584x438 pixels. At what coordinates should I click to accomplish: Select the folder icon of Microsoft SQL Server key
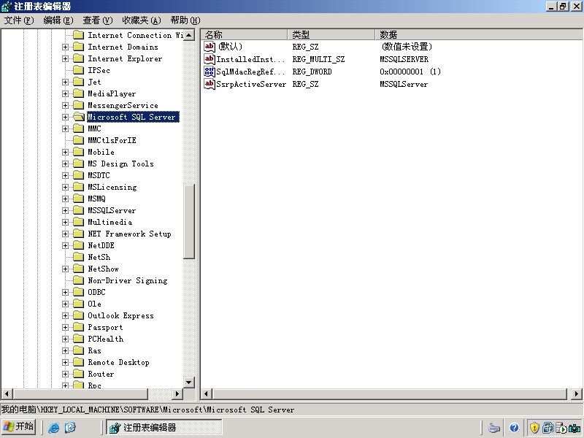[79, 117]
